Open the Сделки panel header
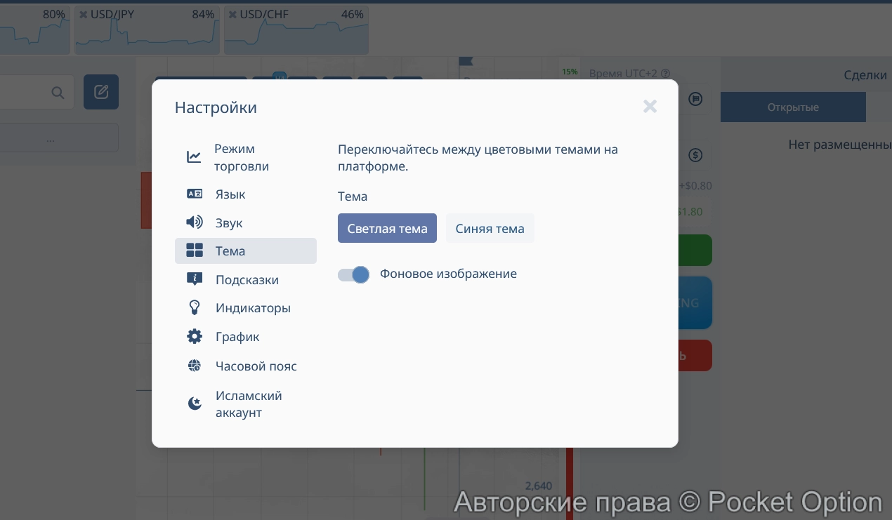Screen dimensions: 892x520 [x=865, y=74]
